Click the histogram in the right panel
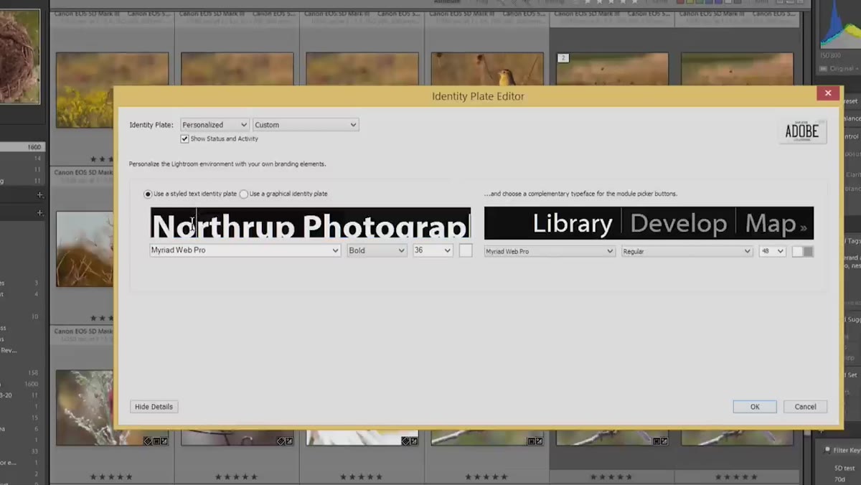Screen dimensions: 861x485 click(839, 25)
